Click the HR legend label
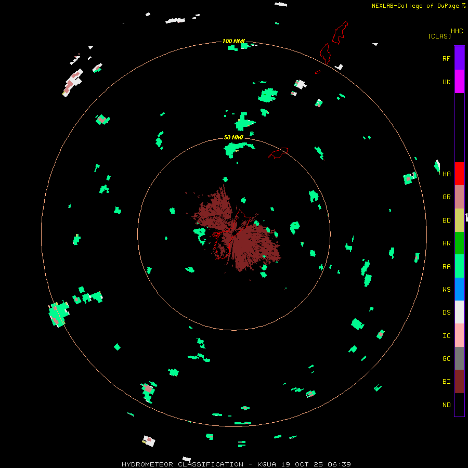 pos(446,243)
